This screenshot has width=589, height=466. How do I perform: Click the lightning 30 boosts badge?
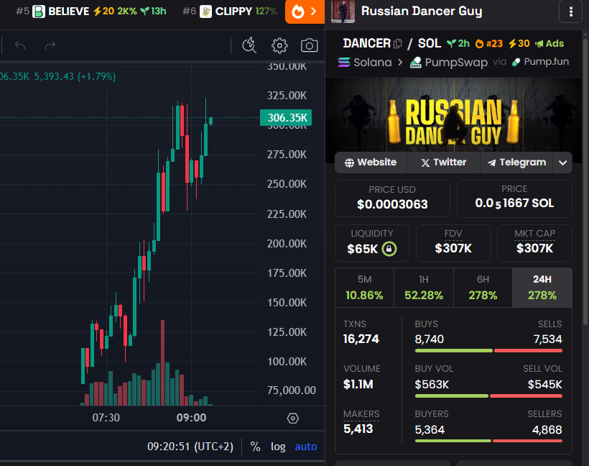[x=519, y=44]
